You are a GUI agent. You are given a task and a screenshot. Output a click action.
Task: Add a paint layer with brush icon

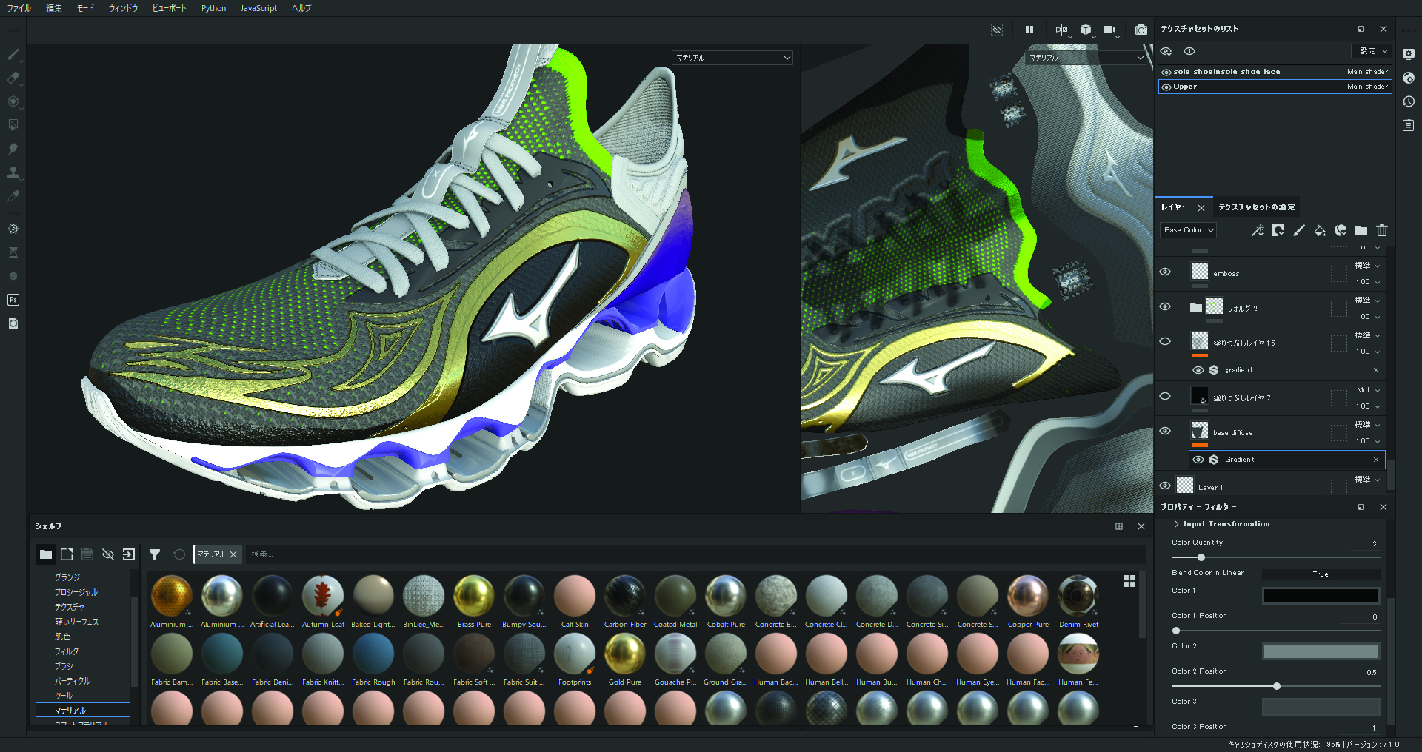(x=1299, y=230)
